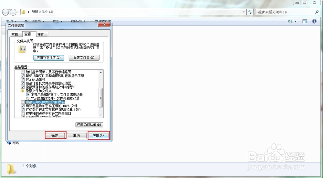Click the change view icon in Explorer toolbar
Screen dimensions: 323x178
290,21
